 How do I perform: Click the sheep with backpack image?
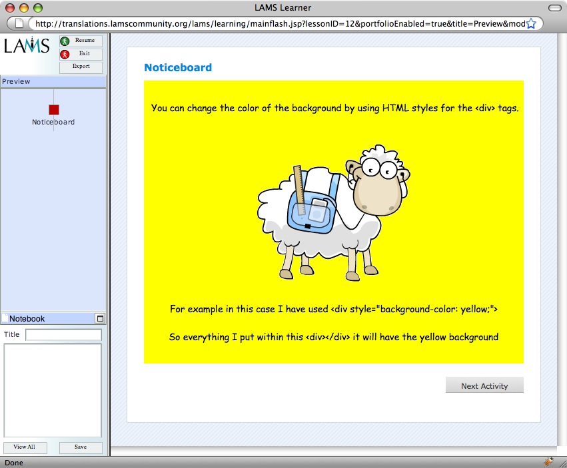point(333,210)
